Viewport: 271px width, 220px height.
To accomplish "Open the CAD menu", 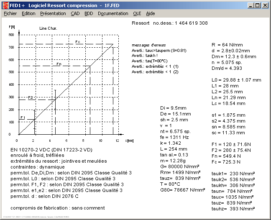I will [75, 13].
